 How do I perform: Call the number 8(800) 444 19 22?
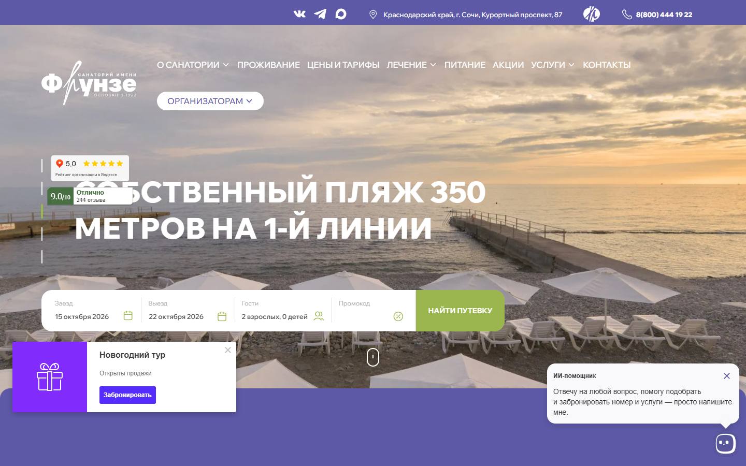(664, 14)
